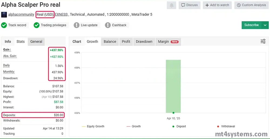Click the Track record green checkmark icon
Image resolution: width=270 pixels, height=139 pixels.
pos(4,25)
